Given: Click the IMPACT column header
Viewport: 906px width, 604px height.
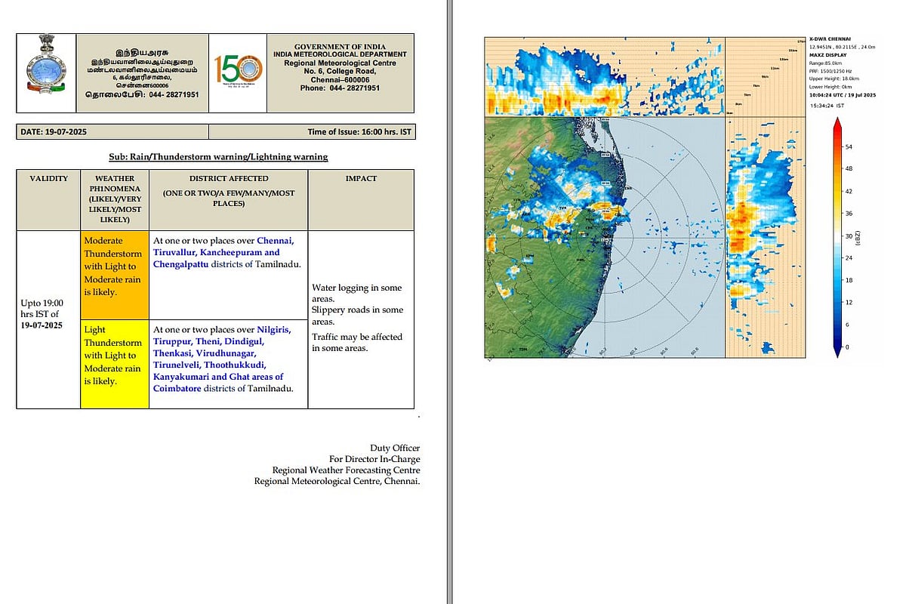Looking at the screenshot, I should pos(361,179).
